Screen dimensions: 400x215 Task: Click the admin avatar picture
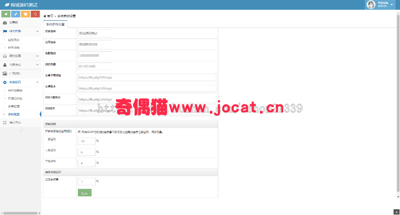371,4
